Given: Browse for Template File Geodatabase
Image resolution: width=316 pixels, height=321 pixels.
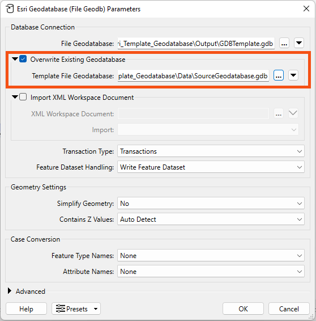Looking at the screenshot, I should [x=279, y=75].
